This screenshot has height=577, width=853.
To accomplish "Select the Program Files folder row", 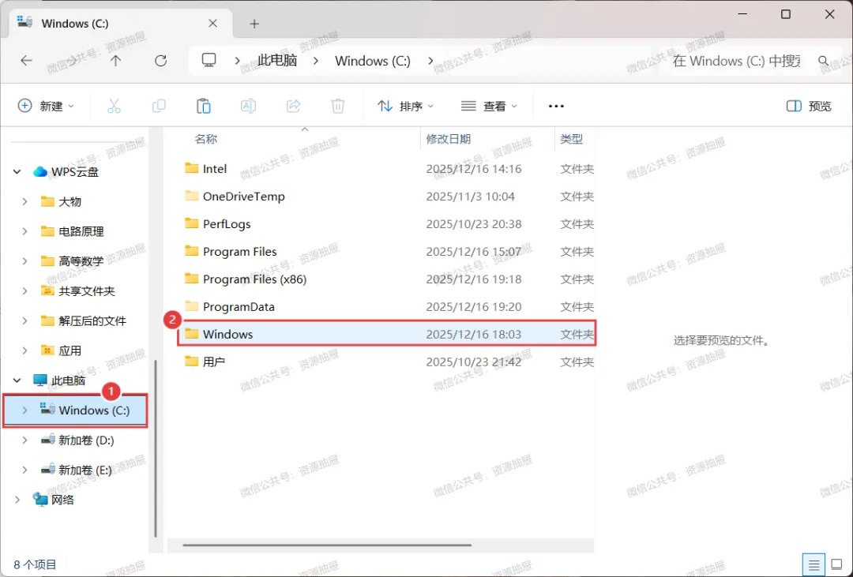I will (387, 251).
